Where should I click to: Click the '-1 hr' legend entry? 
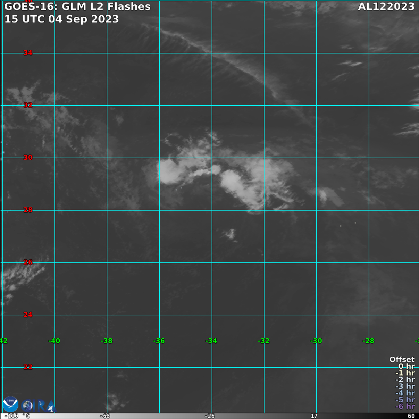(405, 373)
